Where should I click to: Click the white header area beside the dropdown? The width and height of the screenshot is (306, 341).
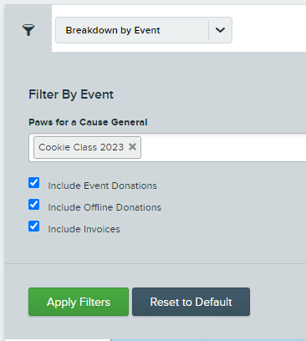(x=269, y=29)
